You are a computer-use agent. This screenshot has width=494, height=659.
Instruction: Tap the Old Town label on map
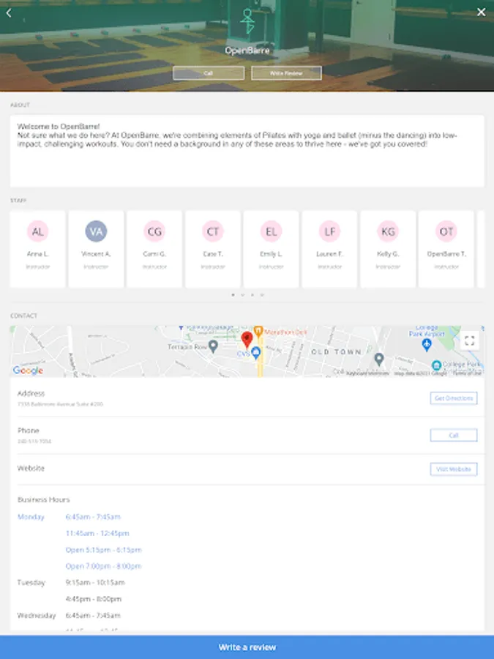(336, 351)
